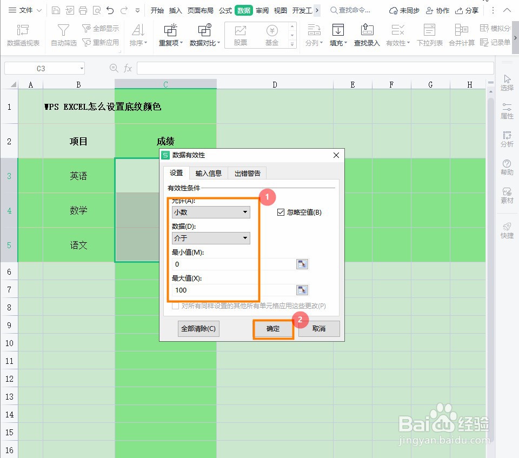Open 分析 in the right sidebar
Image resolution: width=519 pixels, height=458 pixels.
[x=507, y=139]
